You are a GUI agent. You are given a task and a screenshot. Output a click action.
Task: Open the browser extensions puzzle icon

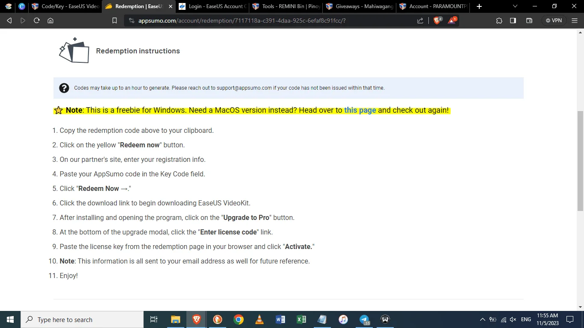499,20
